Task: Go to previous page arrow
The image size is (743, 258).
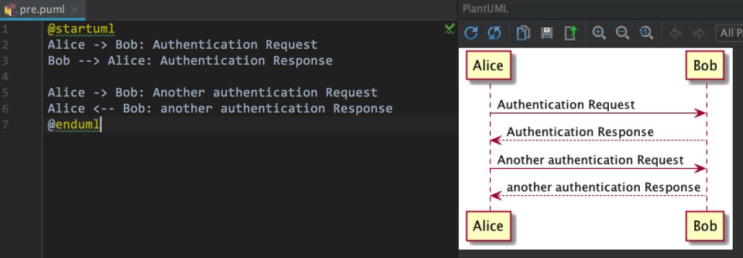Action: pyautogui.click(x=675, y=33)
